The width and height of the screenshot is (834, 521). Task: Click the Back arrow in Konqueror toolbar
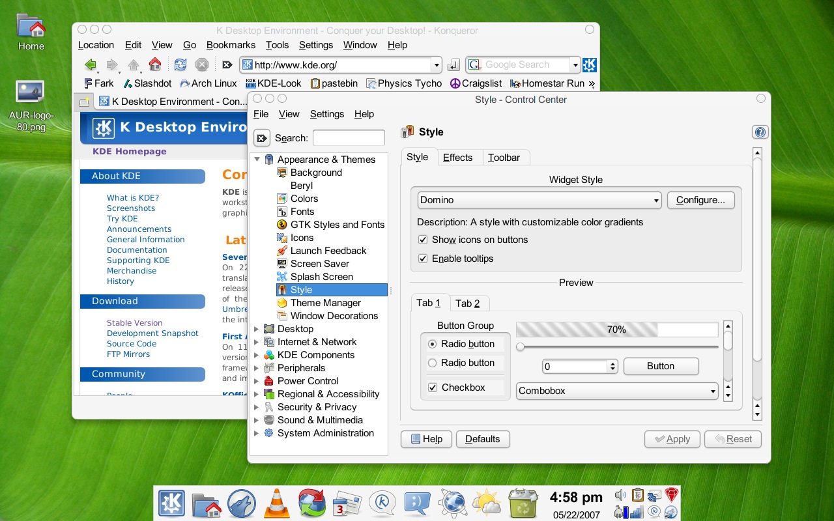90,64
